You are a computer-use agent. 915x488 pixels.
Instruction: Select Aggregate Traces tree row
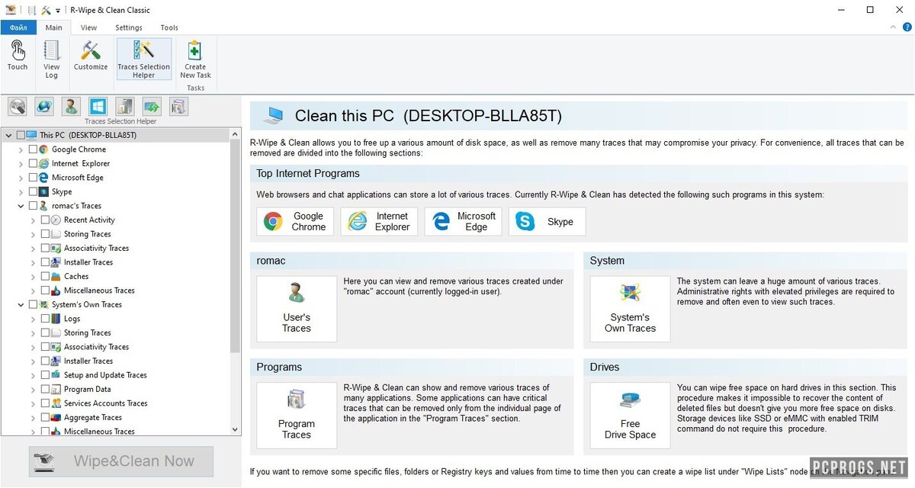92,417
